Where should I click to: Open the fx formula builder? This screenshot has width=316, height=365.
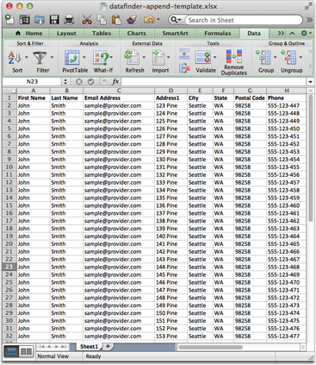(x=115, y=82)
